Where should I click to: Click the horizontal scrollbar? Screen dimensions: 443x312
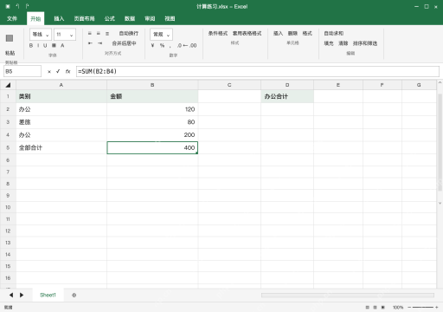coord(348,295)
